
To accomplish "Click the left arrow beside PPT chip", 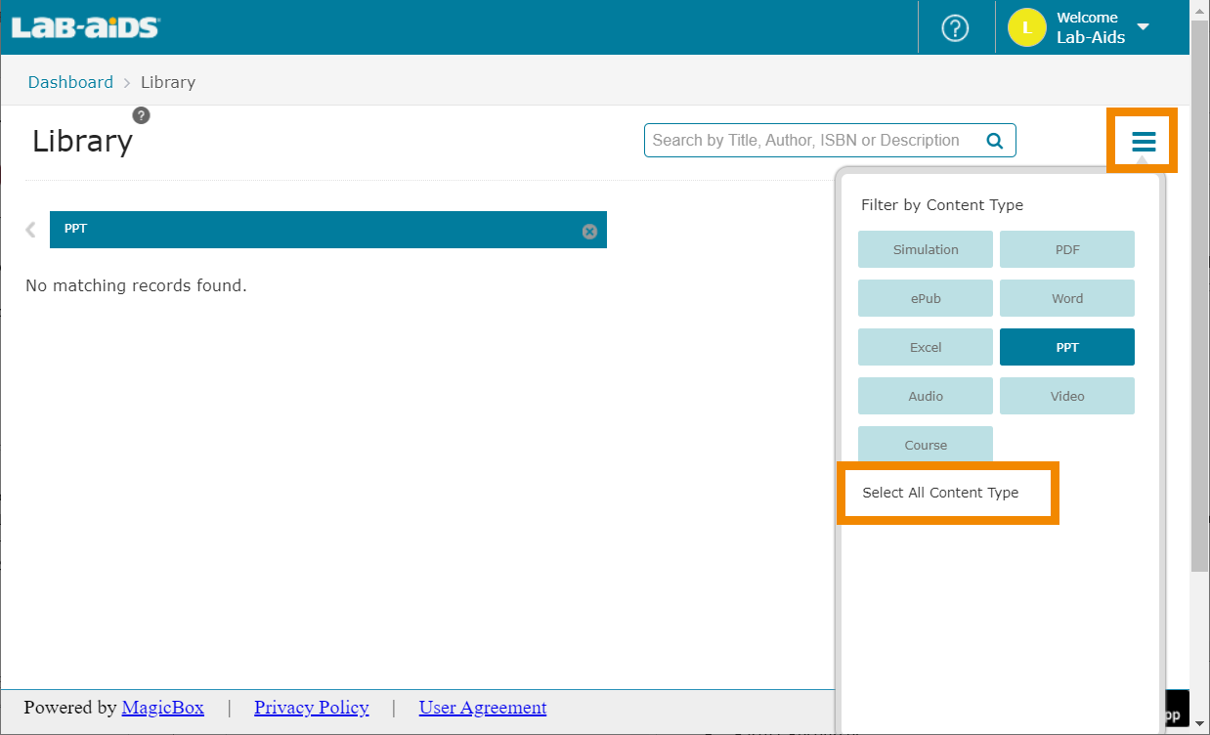I will click(x=31, y=230).
